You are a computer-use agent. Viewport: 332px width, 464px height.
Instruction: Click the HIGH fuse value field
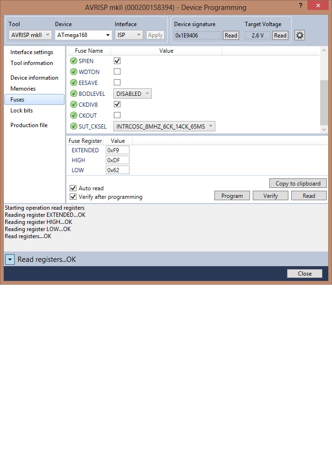coord(118,160)
